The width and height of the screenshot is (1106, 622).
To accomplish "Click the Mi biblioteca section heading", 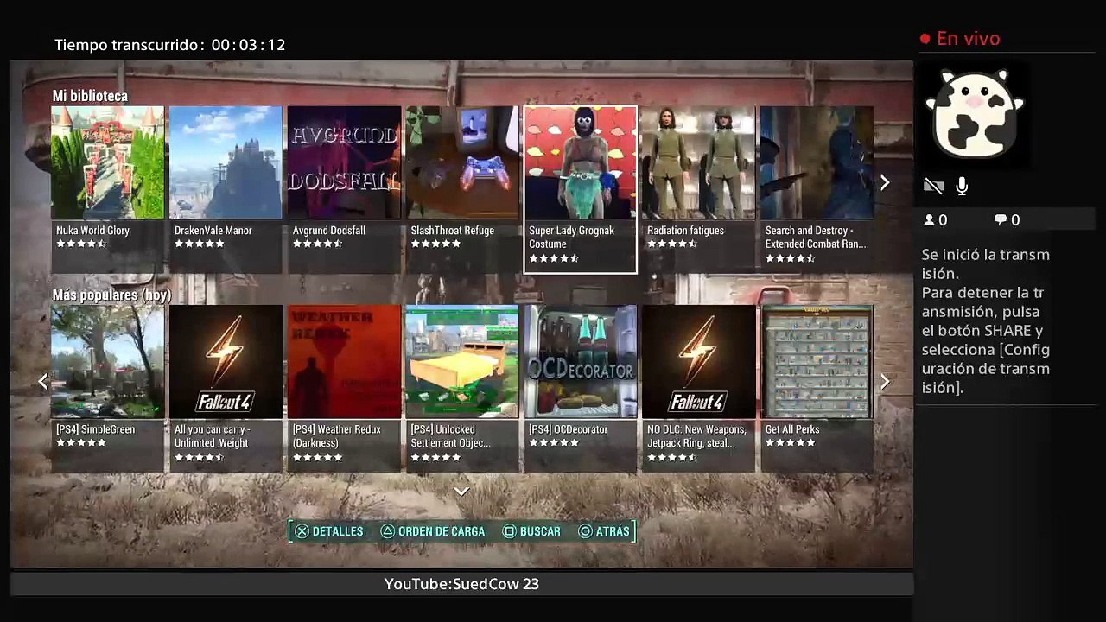I will pos(90,96).
